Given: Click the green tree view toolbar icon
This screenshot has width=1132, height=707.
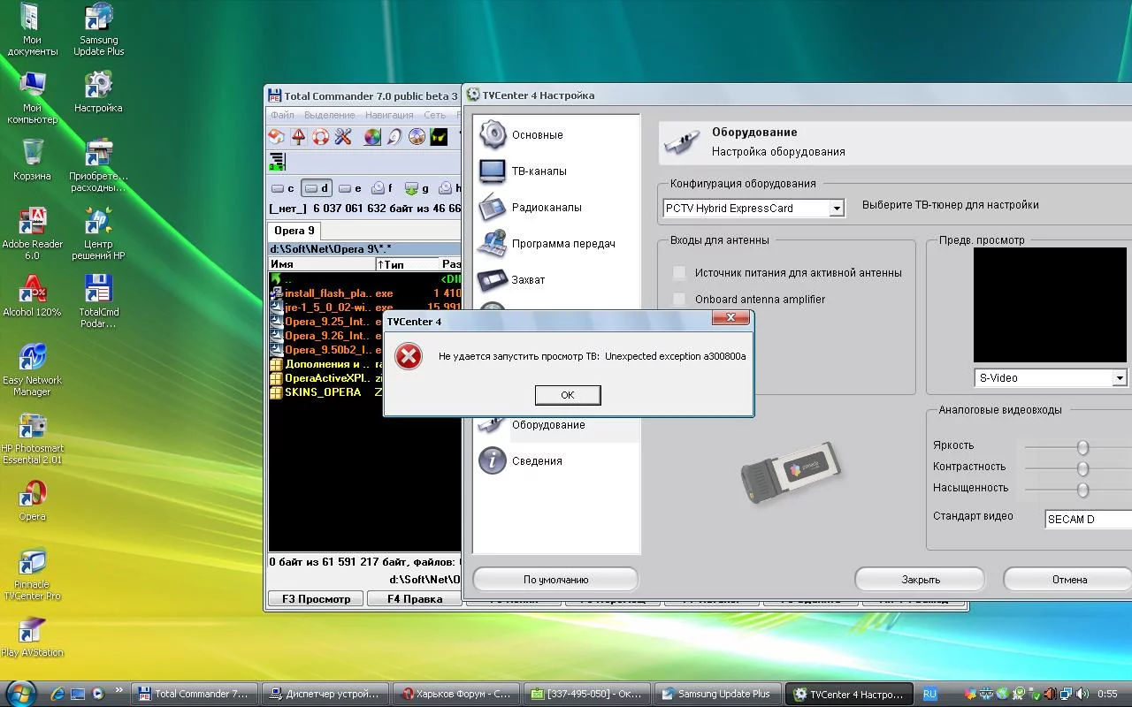Looking at the screenshot, I should click(x=278, y=162).
